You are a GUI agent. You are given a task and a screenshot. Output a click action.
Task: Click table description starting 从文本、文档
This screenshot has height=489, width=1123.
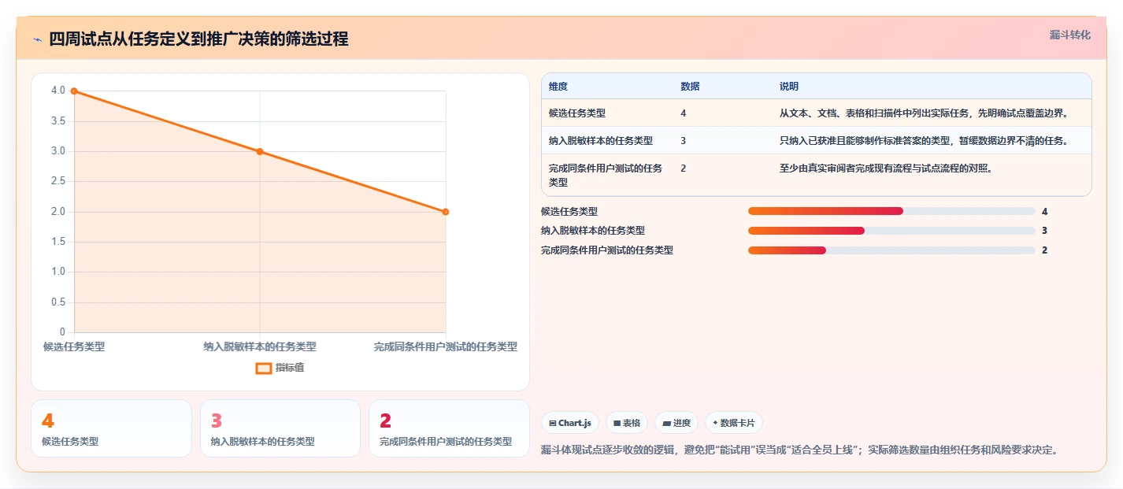[x=925, y=113]
